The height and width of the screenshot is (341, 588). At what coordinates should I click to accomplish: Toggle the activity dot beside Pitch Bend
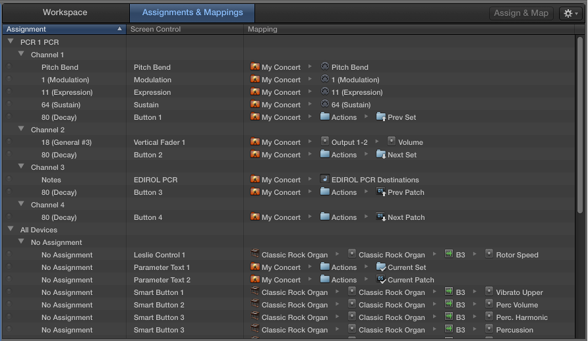pos(9,66)
